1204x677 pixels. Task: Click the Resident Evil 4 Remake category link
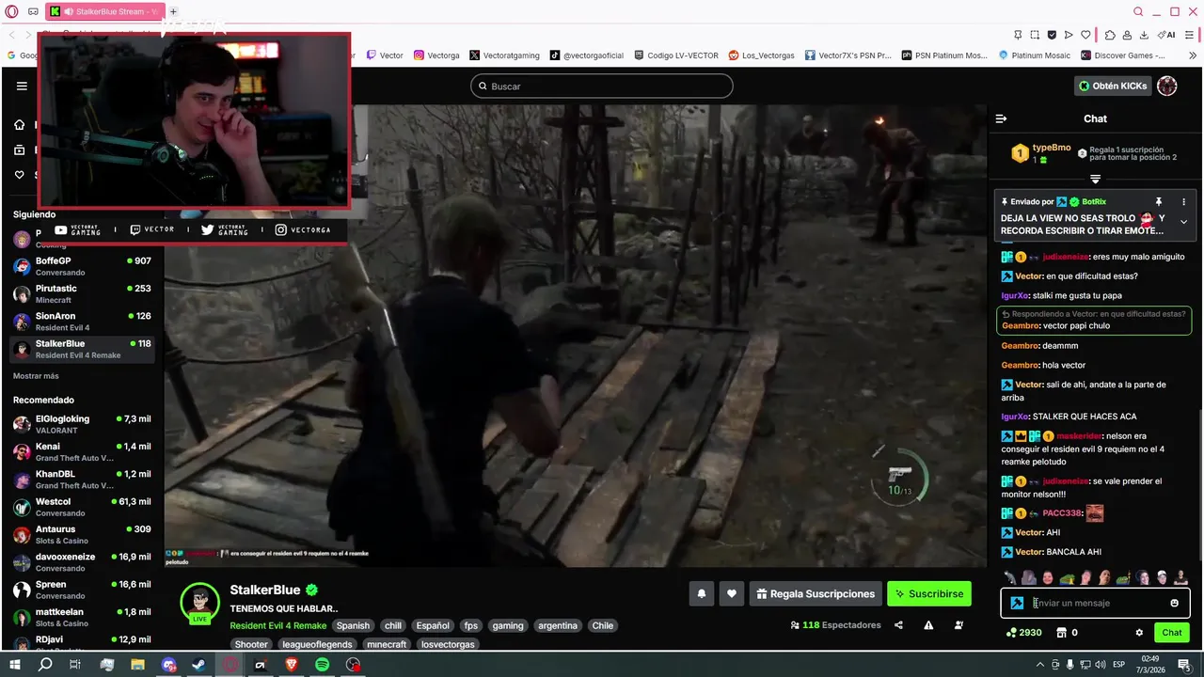[278, 625]
